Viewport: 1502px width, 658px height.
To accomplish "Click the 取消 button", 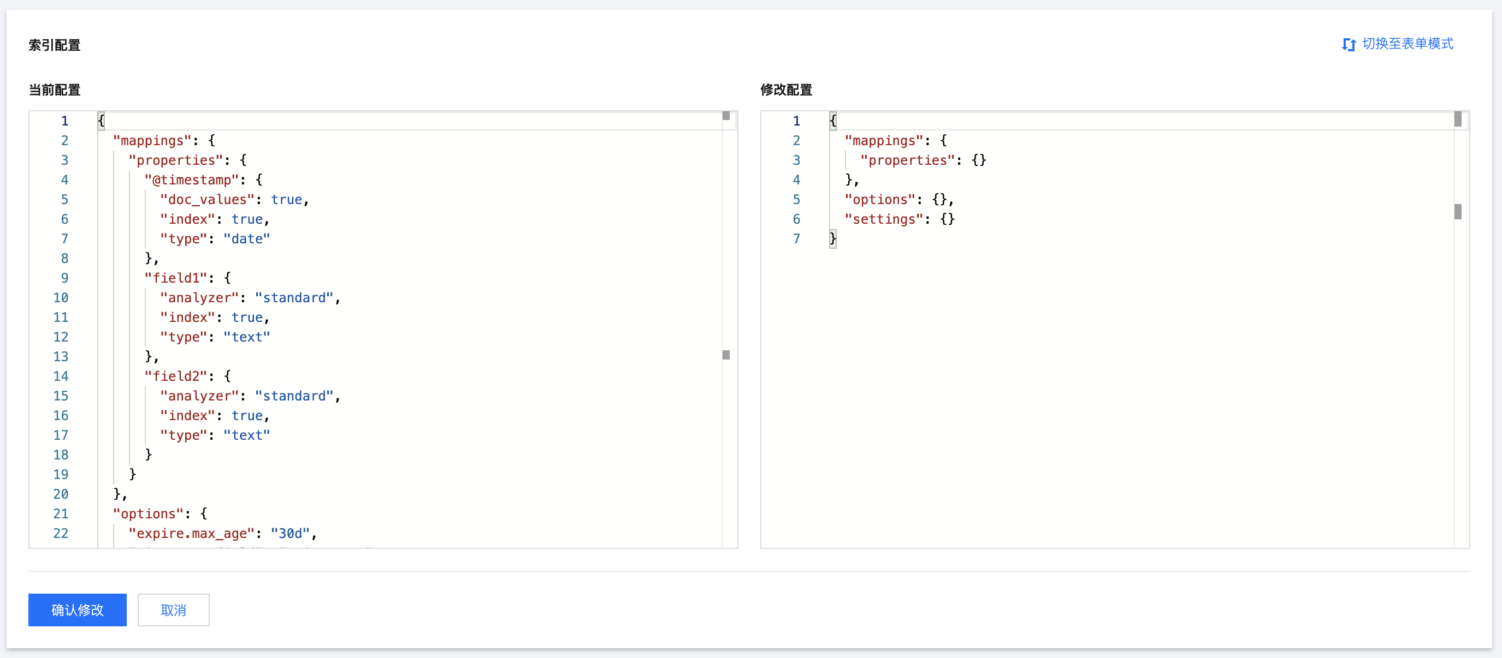I will click(x=173, y=609).
